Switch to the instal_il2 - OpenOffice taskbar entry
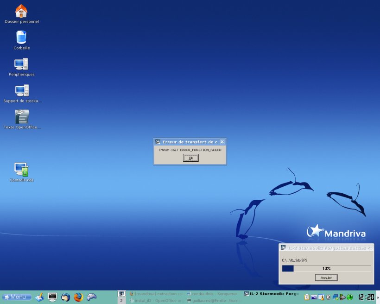 [x=157, y=301]
